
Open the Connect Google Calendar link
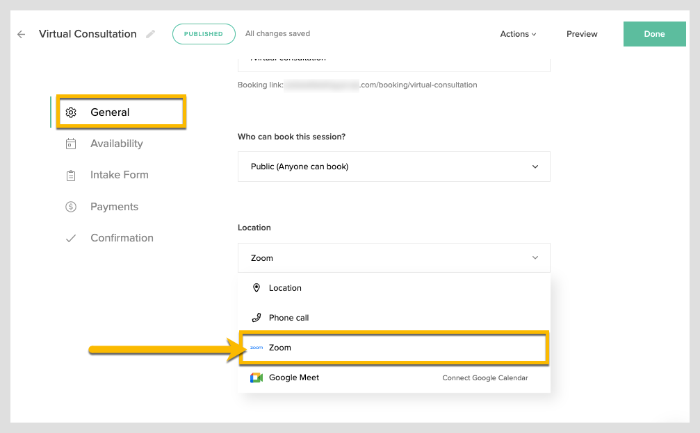point(485,377)
